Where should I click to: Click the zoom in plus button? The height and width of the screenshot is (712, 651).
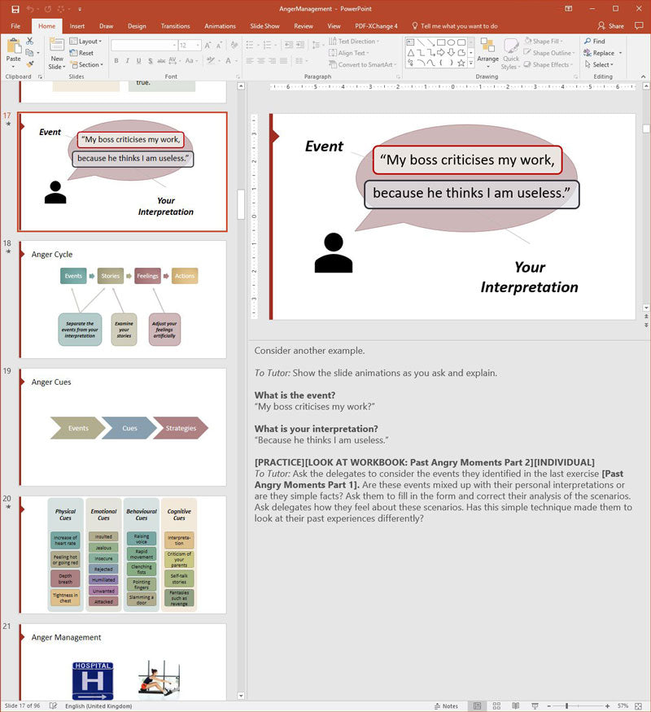tap(607, 705)
